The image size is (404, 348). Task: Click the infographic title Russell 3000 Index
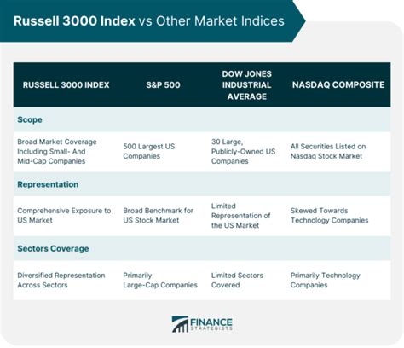[x=74, y=21]
